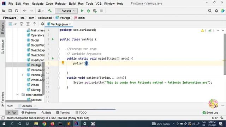Toggle tool window bars icon in status bar
Viewport: 226px width, 127px height.
tap(3, 118)
